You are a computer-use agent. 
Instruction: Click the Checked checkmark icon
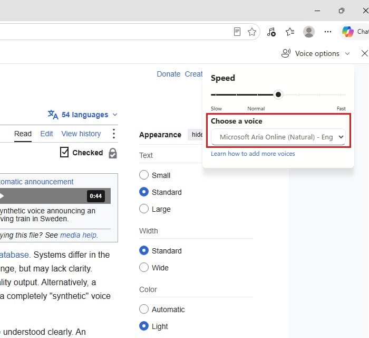click(x=64, y=152)
